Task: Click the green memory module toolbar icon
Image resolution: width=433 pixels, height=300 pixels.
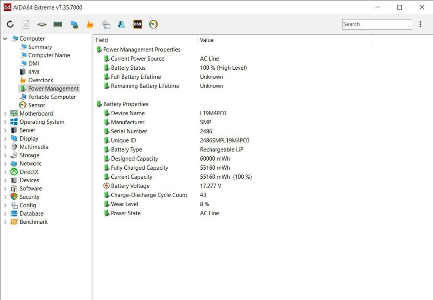Action: click(58, 24)
